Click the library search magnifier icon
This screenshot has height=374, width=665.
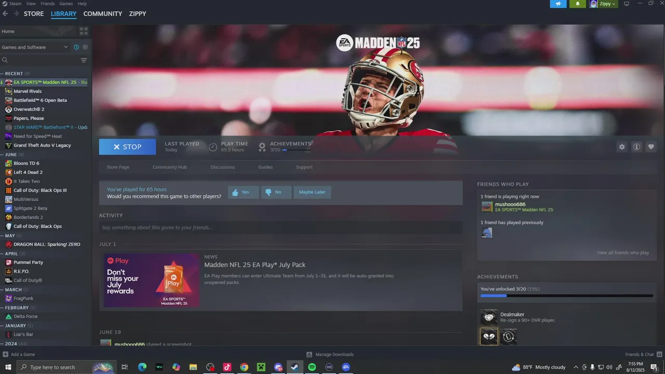5,60
